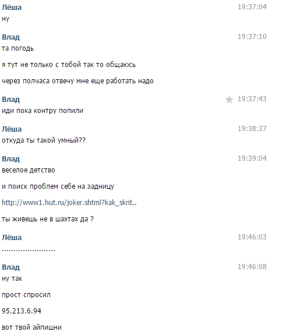Open Влад's profile at the 19:37:10 message

coord(10,37)
